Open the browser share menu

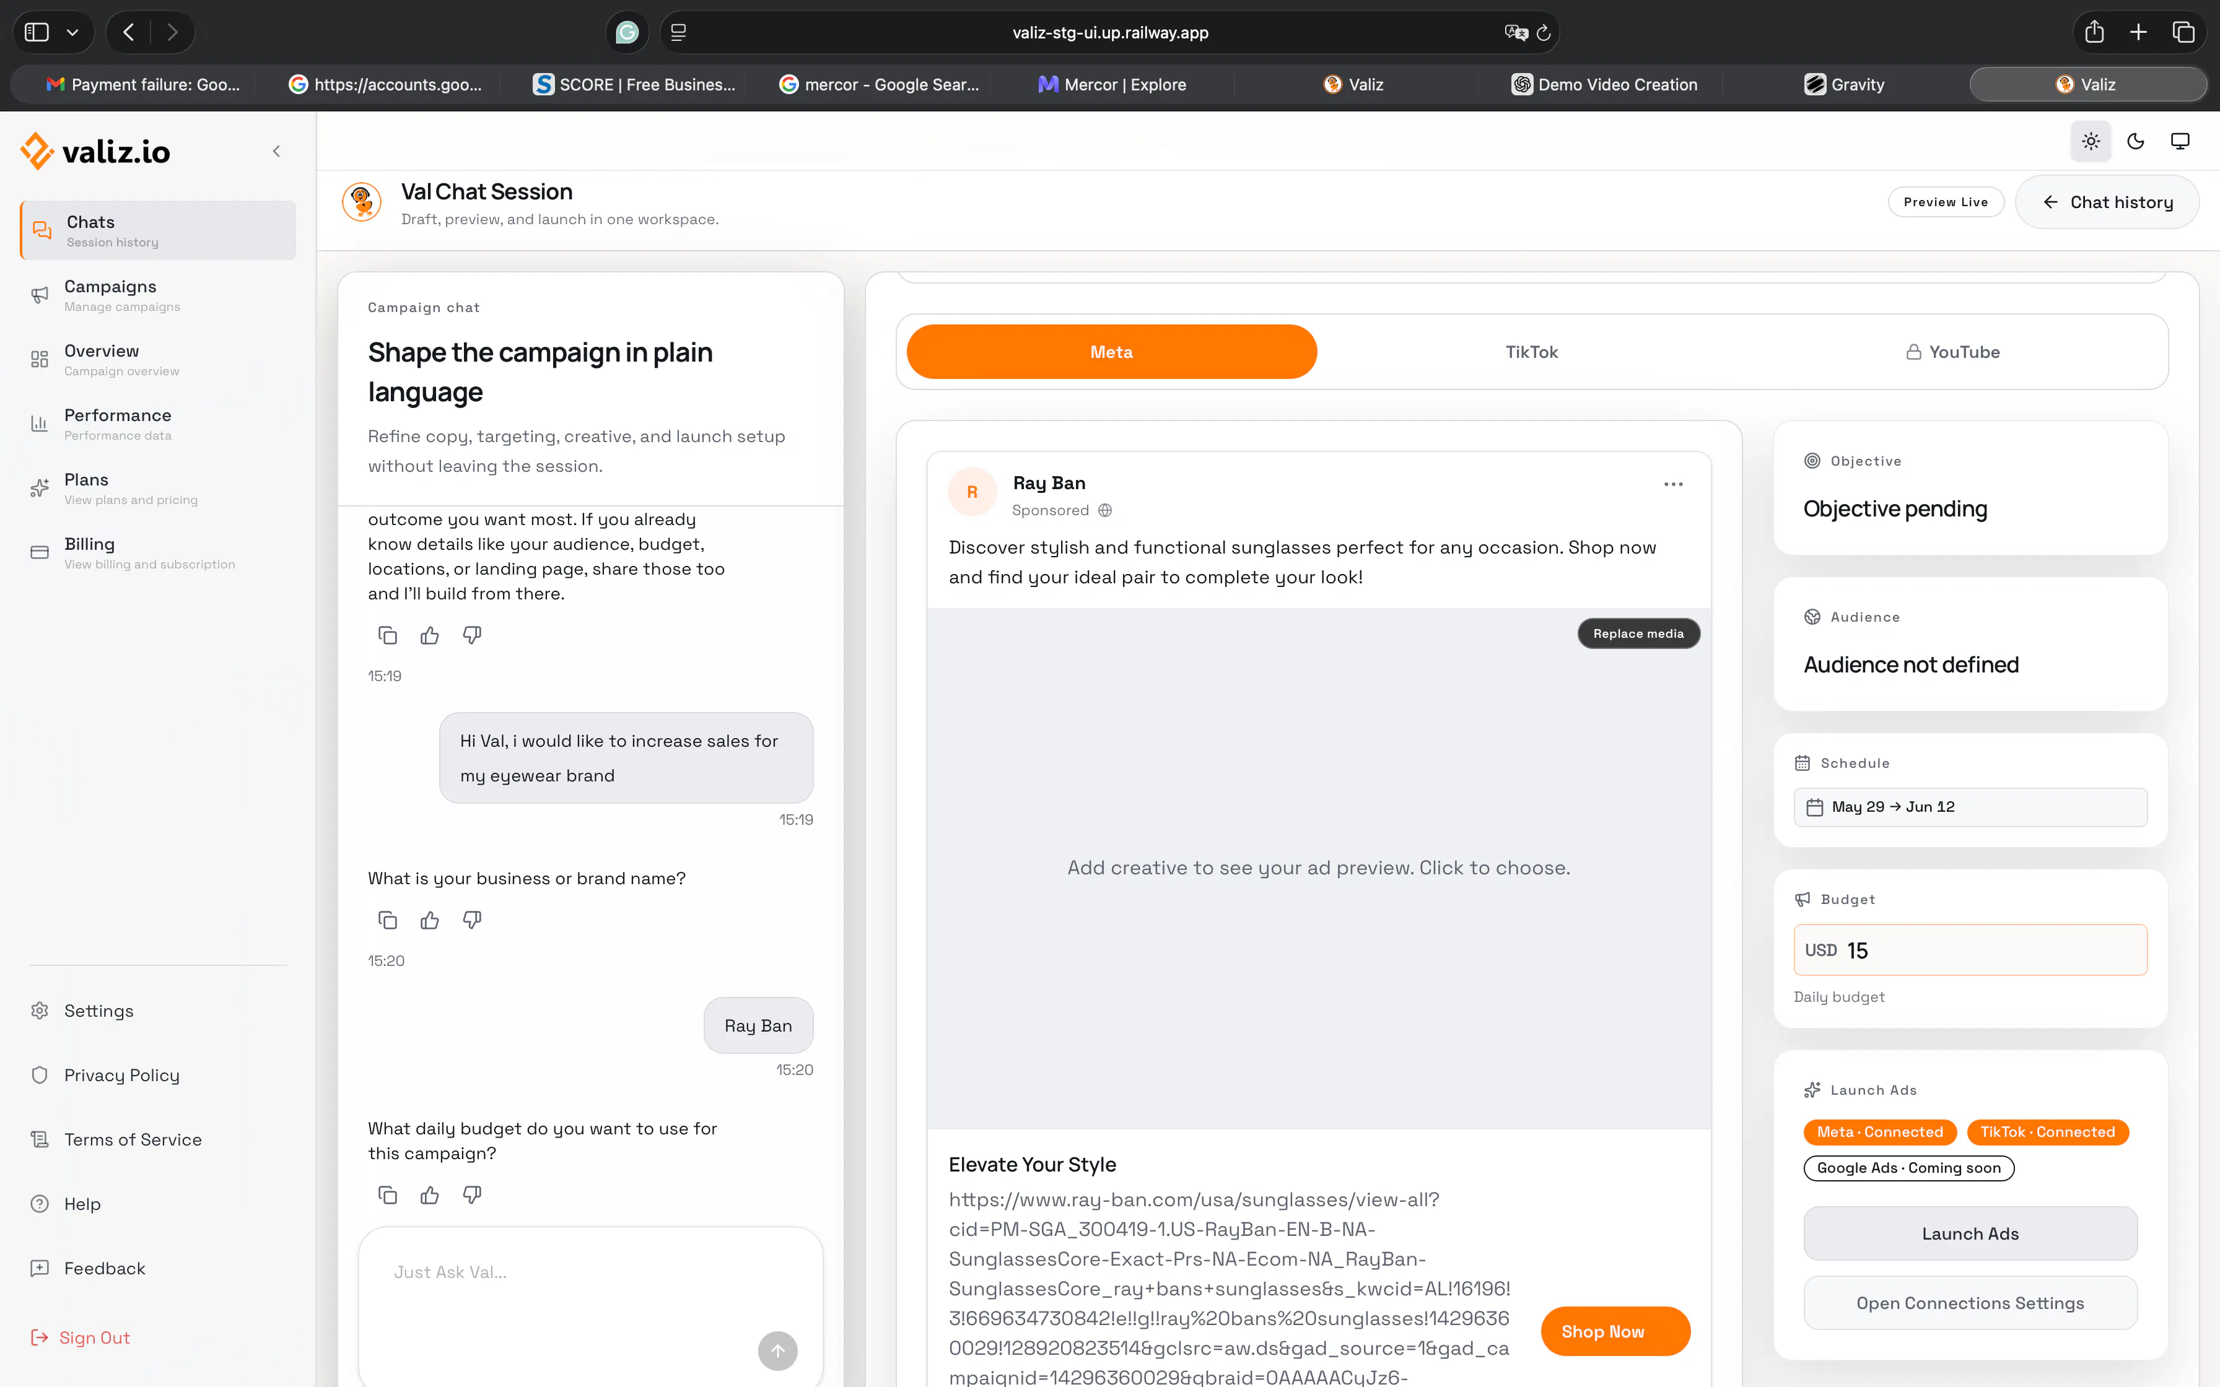point(2094,32)
